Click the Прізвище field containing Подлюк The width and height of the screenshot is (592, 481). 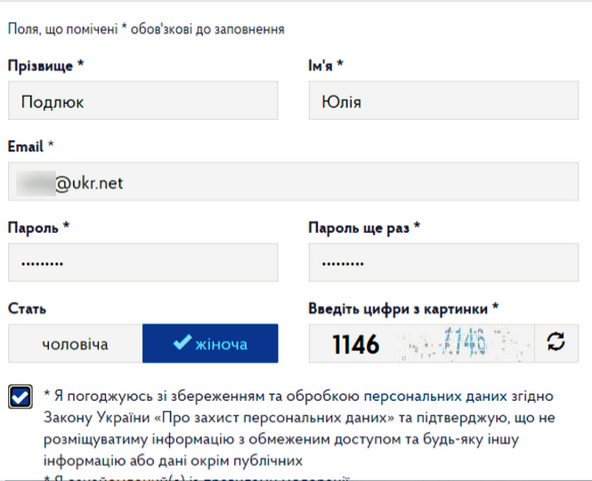(142, 101)
